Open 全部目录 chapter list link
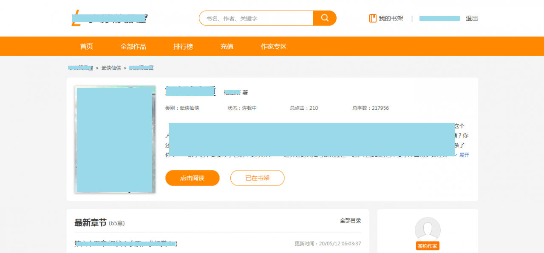This screenshot has width=544, height=253. click(x=350, y=220)
